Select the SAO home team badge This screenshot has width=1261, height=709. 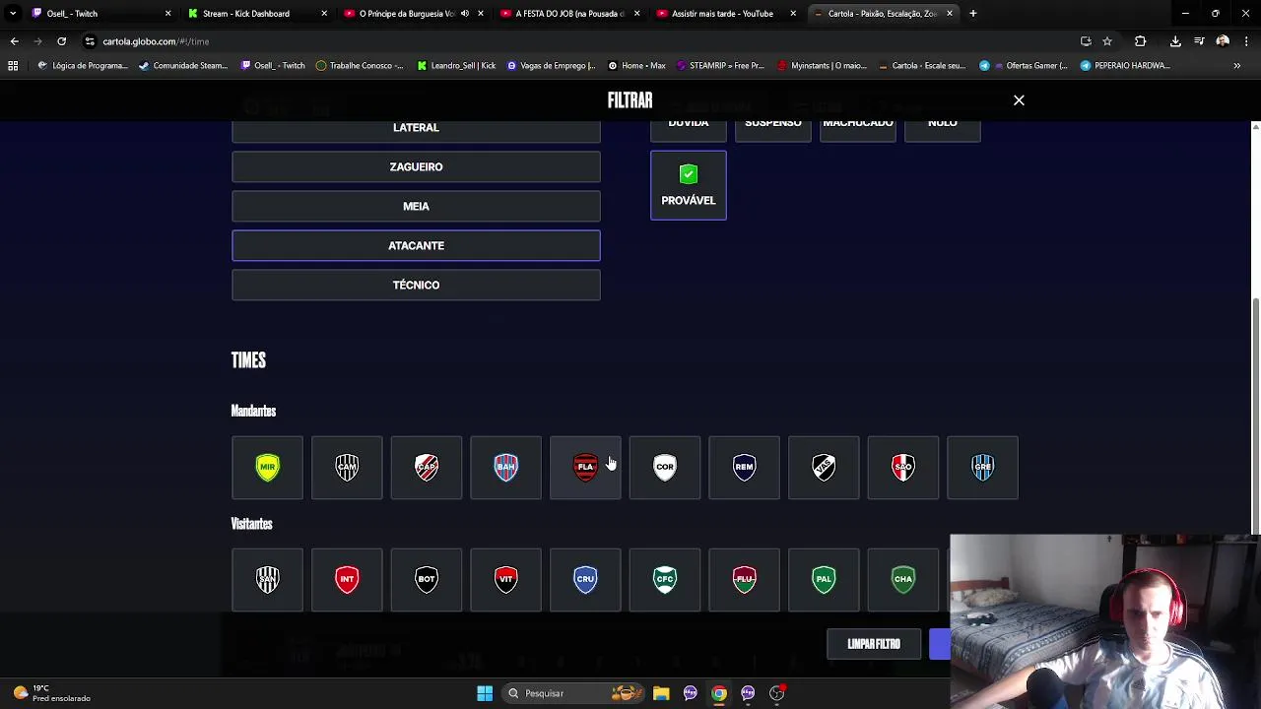903,468
